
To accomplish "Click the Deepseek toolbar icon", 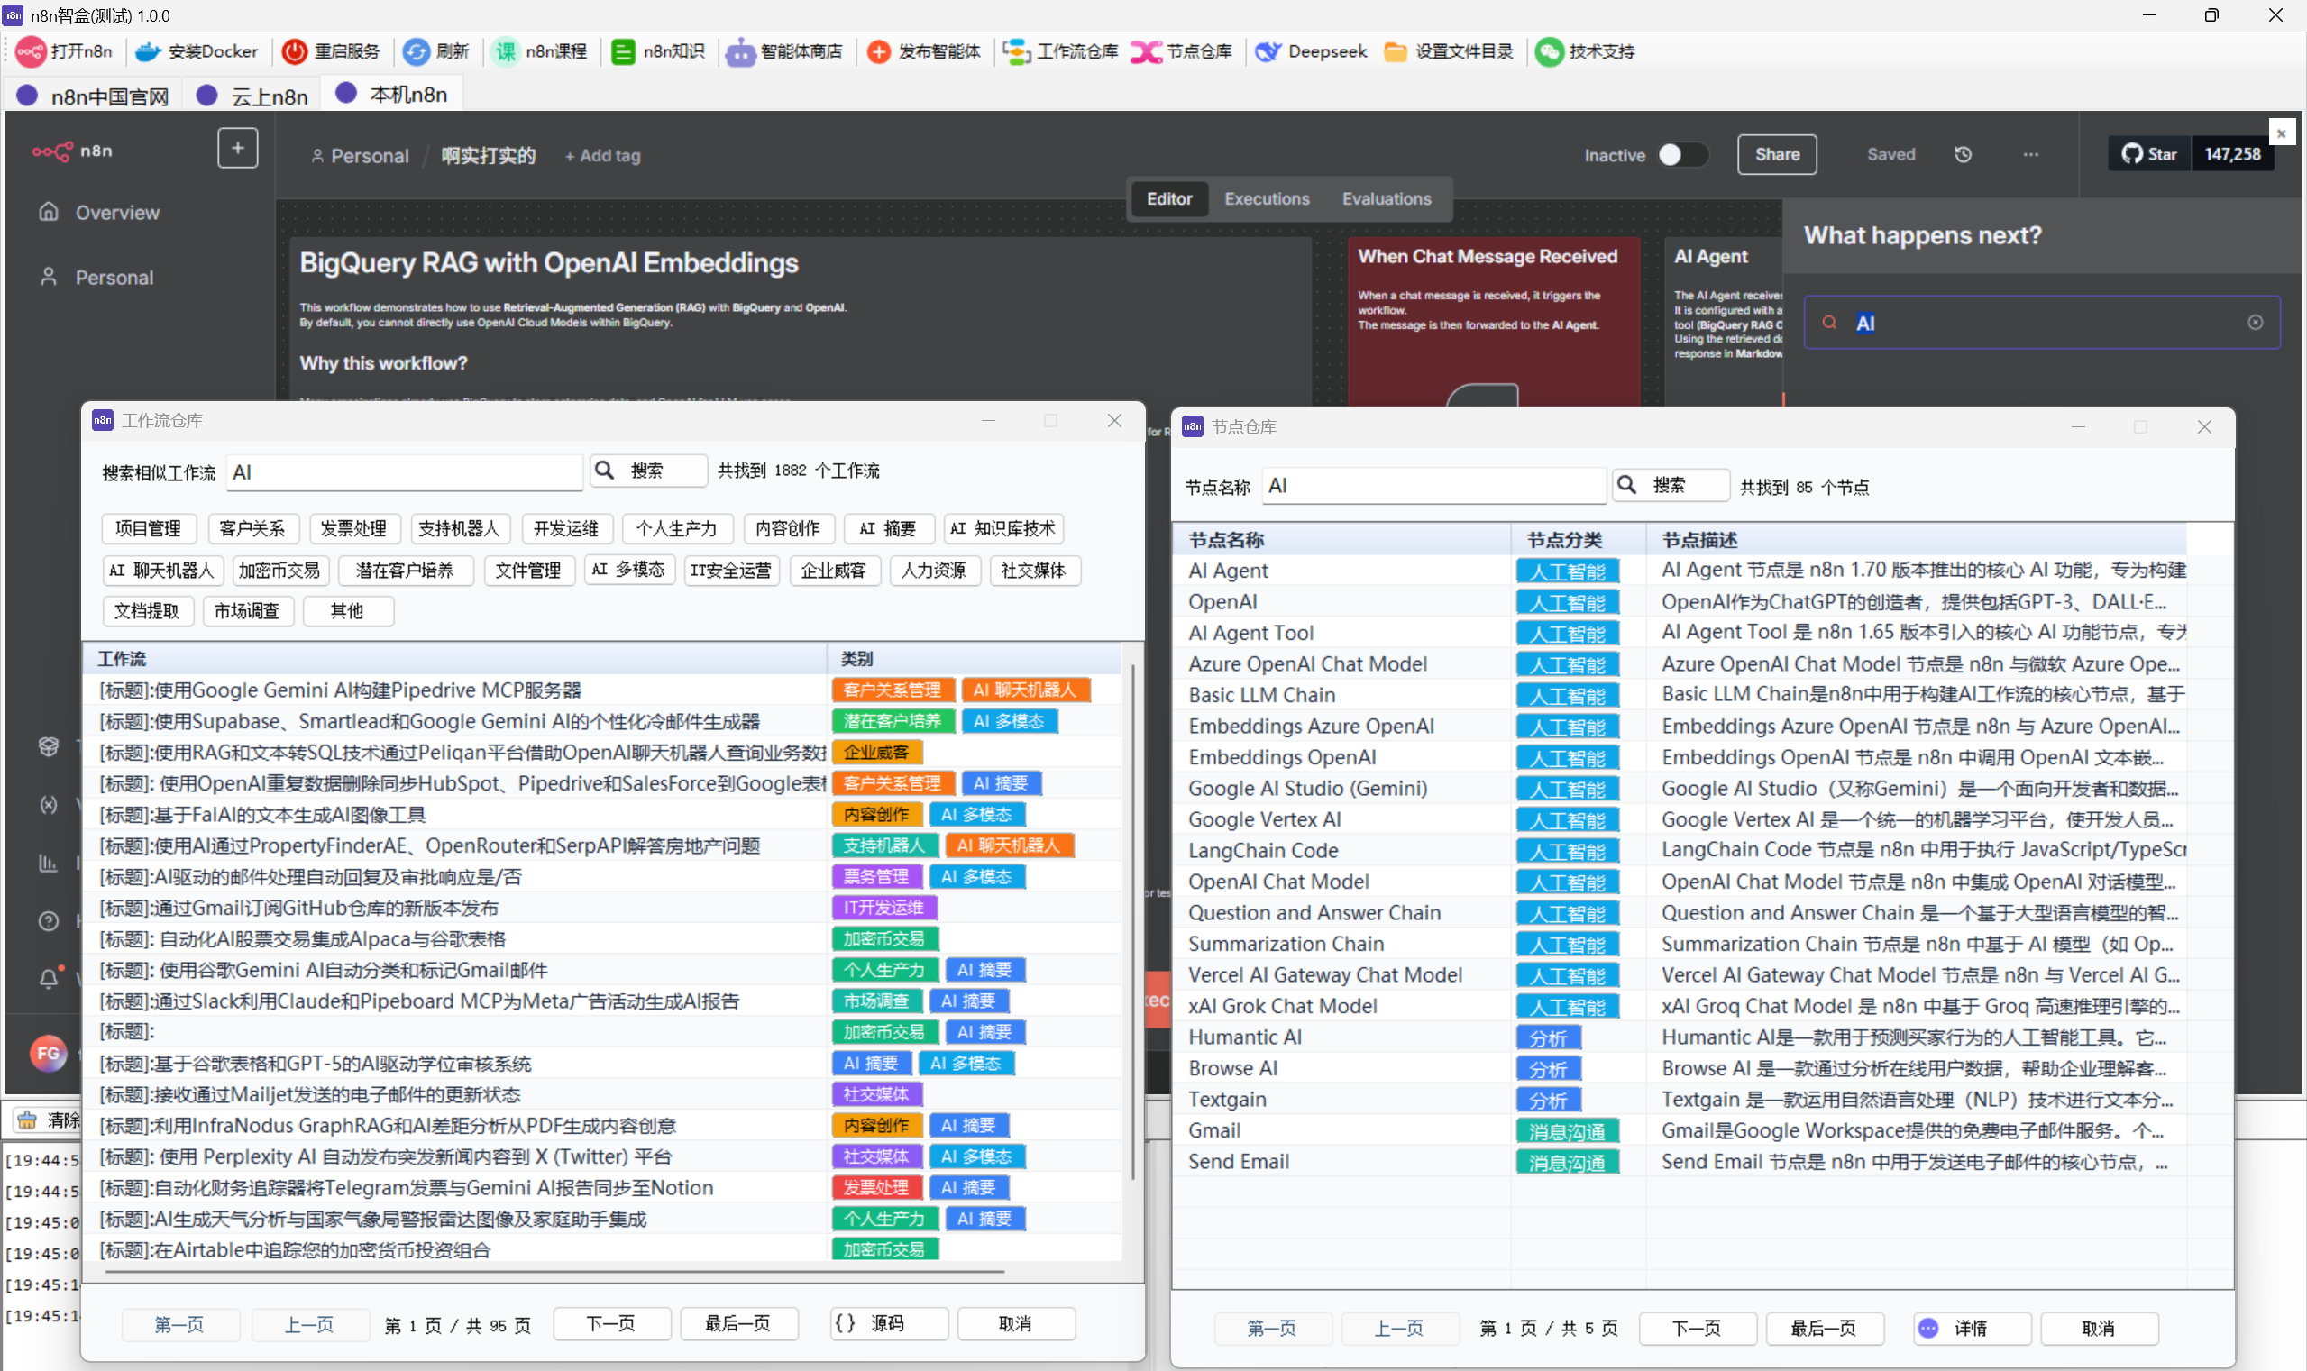I will click(1268, 51).
